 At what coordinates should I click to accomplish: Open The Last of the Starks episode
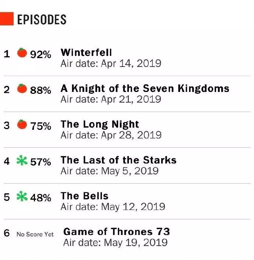[x=119, y=160]
